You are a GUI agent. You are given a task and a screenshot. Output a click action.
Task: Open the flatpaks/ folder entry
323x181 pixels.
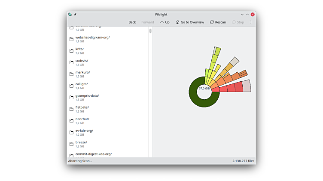pos(82,107)
